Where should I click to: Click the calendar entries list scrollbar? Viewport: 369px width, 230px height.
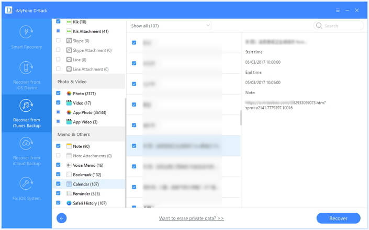tap(241, 118)
